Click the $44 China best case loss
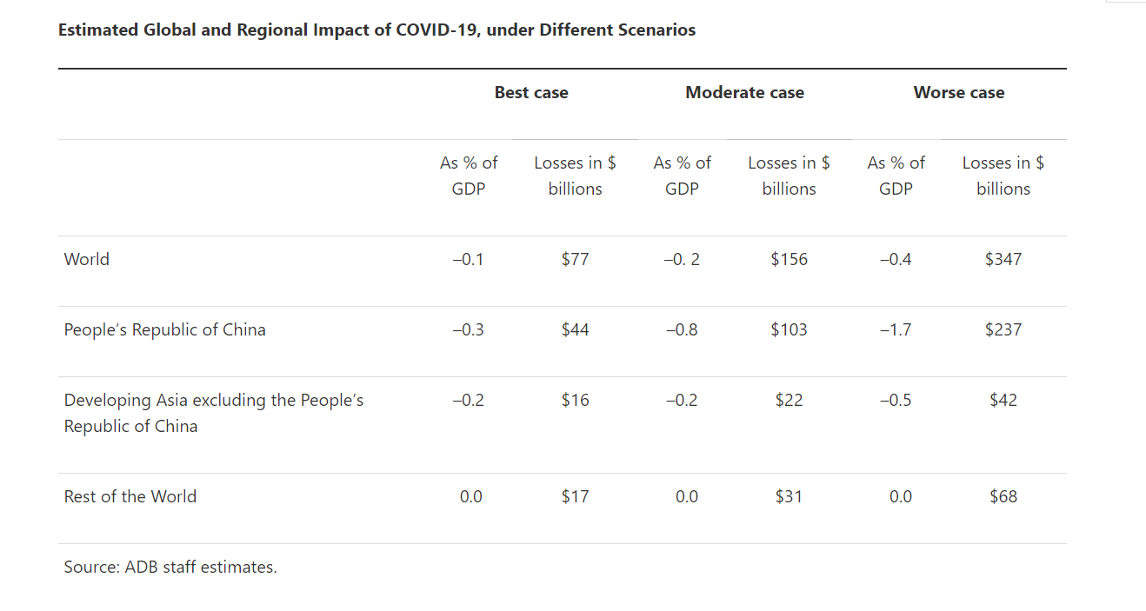The image size is (1146, 611). click(575, 329)
